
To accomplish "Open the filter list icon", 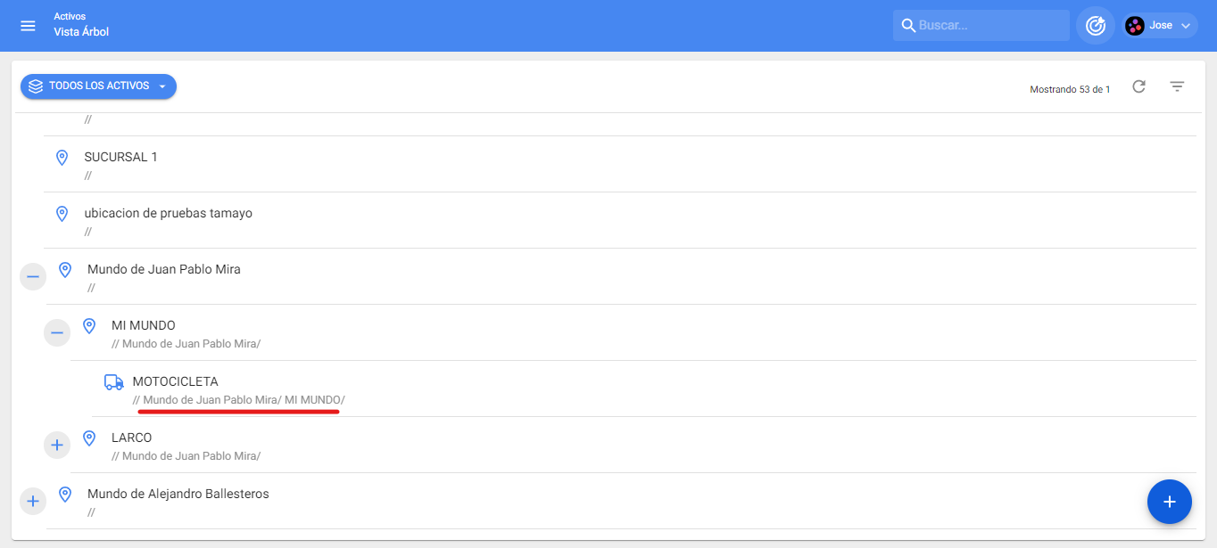I will (x=1177, y=86).
